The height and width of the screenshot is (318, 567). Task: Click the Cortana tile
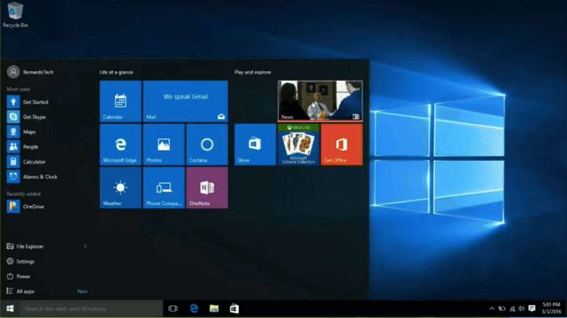click(206, 144)
